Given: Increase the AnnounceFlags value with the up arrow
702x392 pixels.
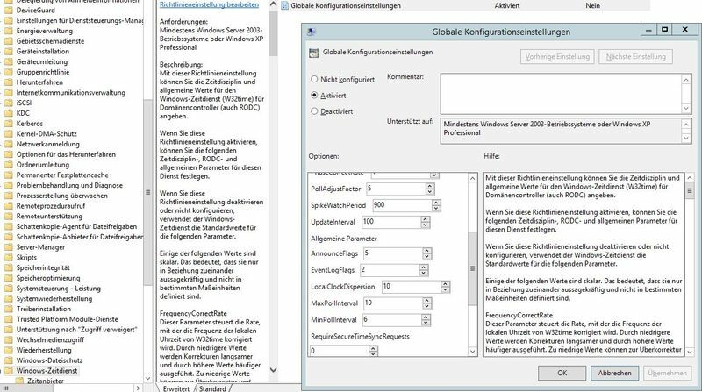Looking at the screenshot, I should [426, 251].
